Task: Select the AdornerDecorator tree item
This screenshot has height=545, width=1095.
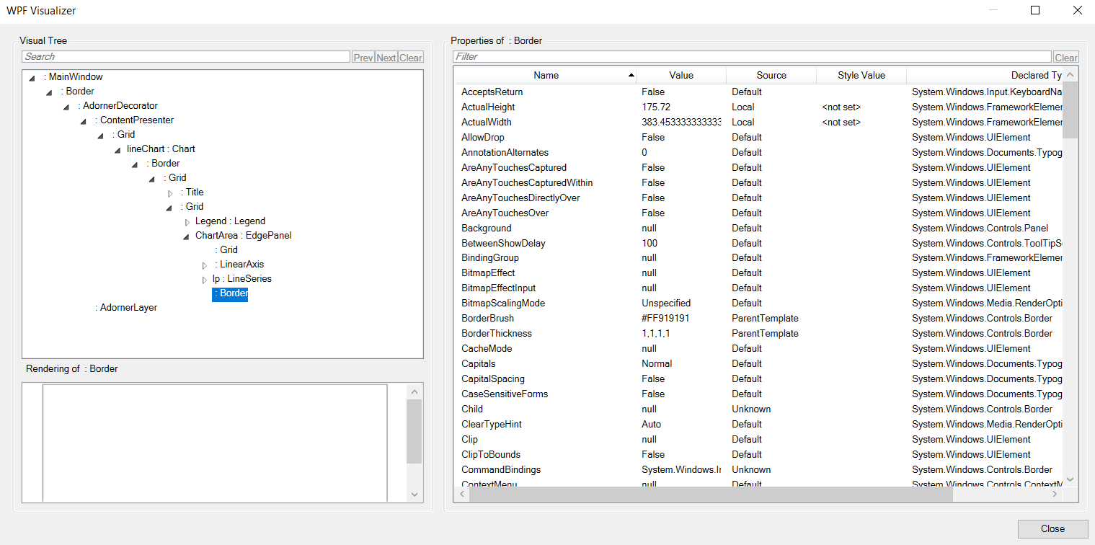Action: point(118,105)
